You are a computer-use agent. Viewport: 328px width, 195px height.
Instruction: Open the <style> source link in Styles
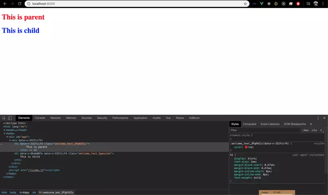click(x=319, y=144)
